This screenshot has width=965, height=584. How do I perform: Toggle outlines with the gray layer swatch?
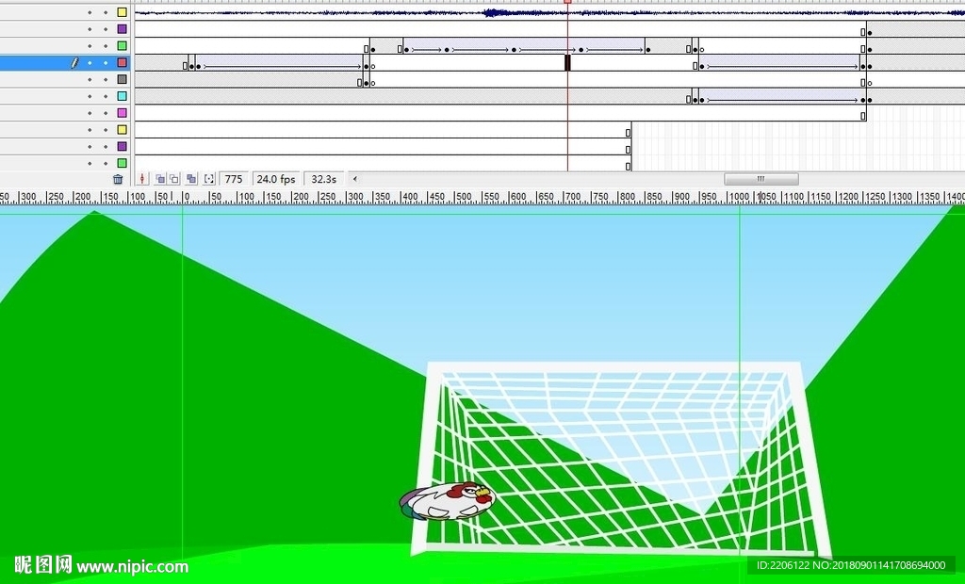(123, 79)
